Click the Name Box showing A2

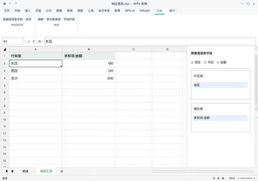pos(13,41)
